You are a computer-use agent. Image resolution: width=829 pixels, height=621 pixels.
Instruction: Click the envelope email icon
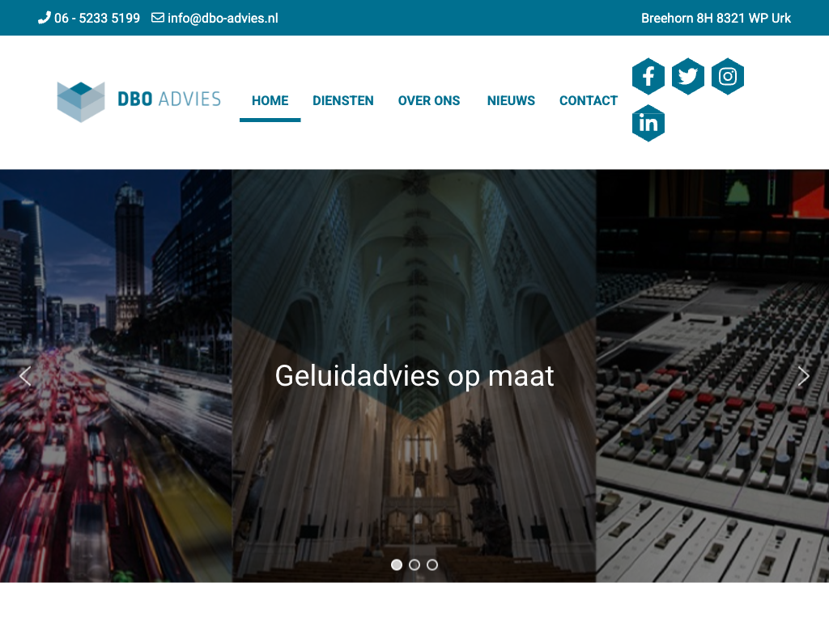click(158, 18)
